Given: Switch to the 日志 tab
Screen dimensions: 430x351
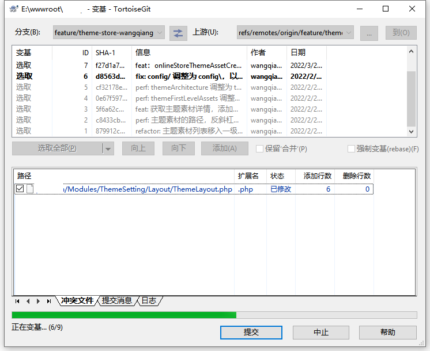Looking at the screenshot, I should 149,300.
